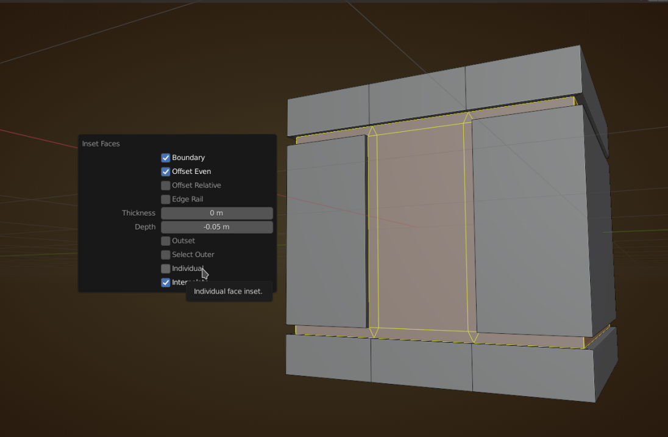Uncheck the Offset Even option
This screenshot has height=437, width=668.
pyautogui.click(x=166, y=172)
